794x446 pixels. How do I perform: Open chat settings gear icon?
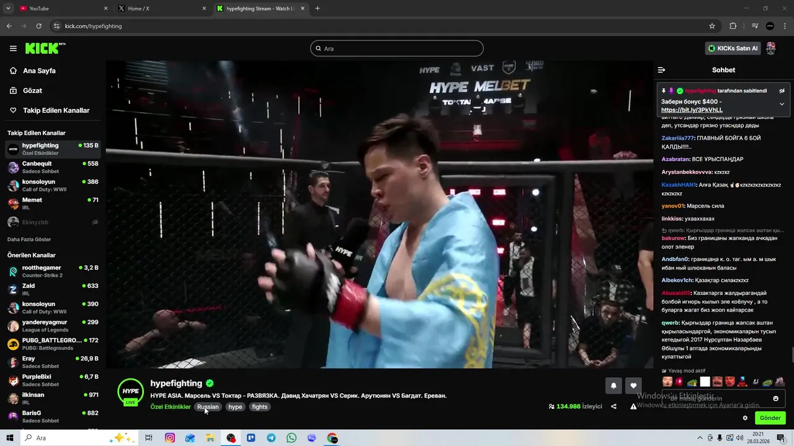pos(745,418)
